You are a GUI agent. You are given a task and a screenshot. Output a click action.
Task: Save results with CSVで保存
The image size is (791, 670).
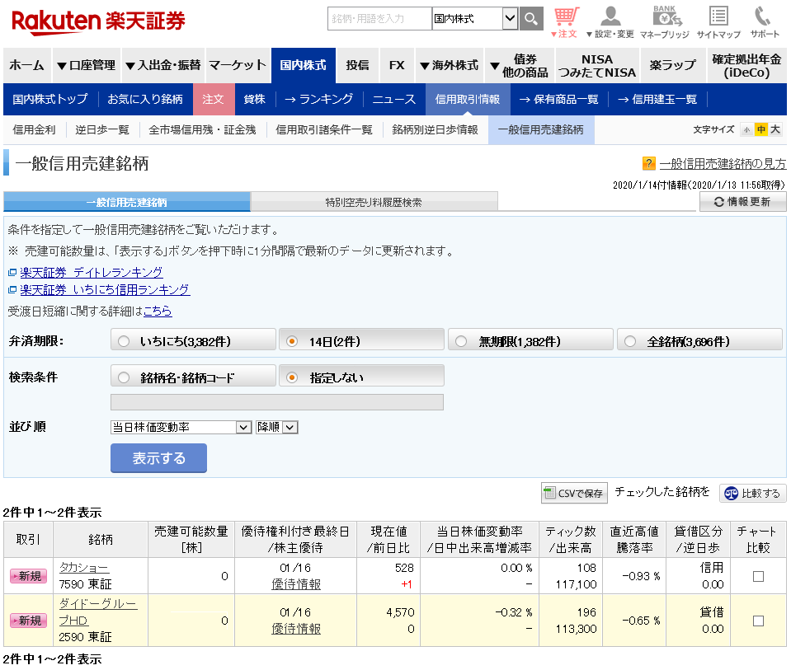(x=574, y=493)
